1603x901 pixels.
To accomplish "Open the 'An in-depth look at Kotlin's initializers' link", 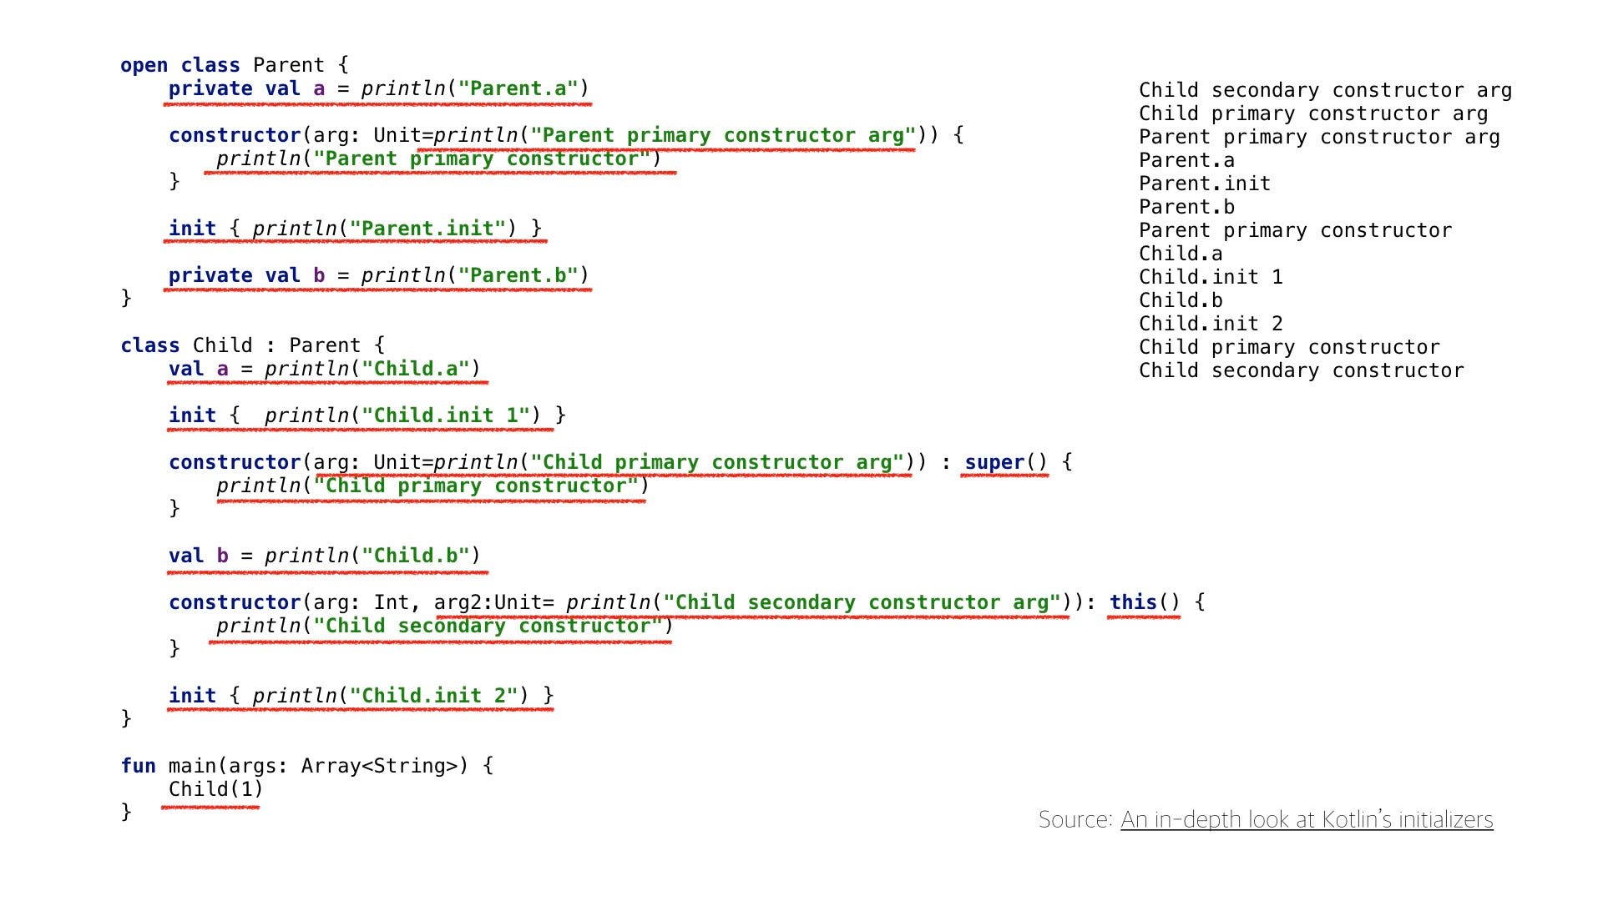I will [1307, 820].
